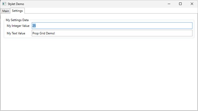Image resolution: width=198 pixels, height=111 pixels.
Task: Place cursor on "Prop Grid Demo!" text
Action: coord(44,33)
